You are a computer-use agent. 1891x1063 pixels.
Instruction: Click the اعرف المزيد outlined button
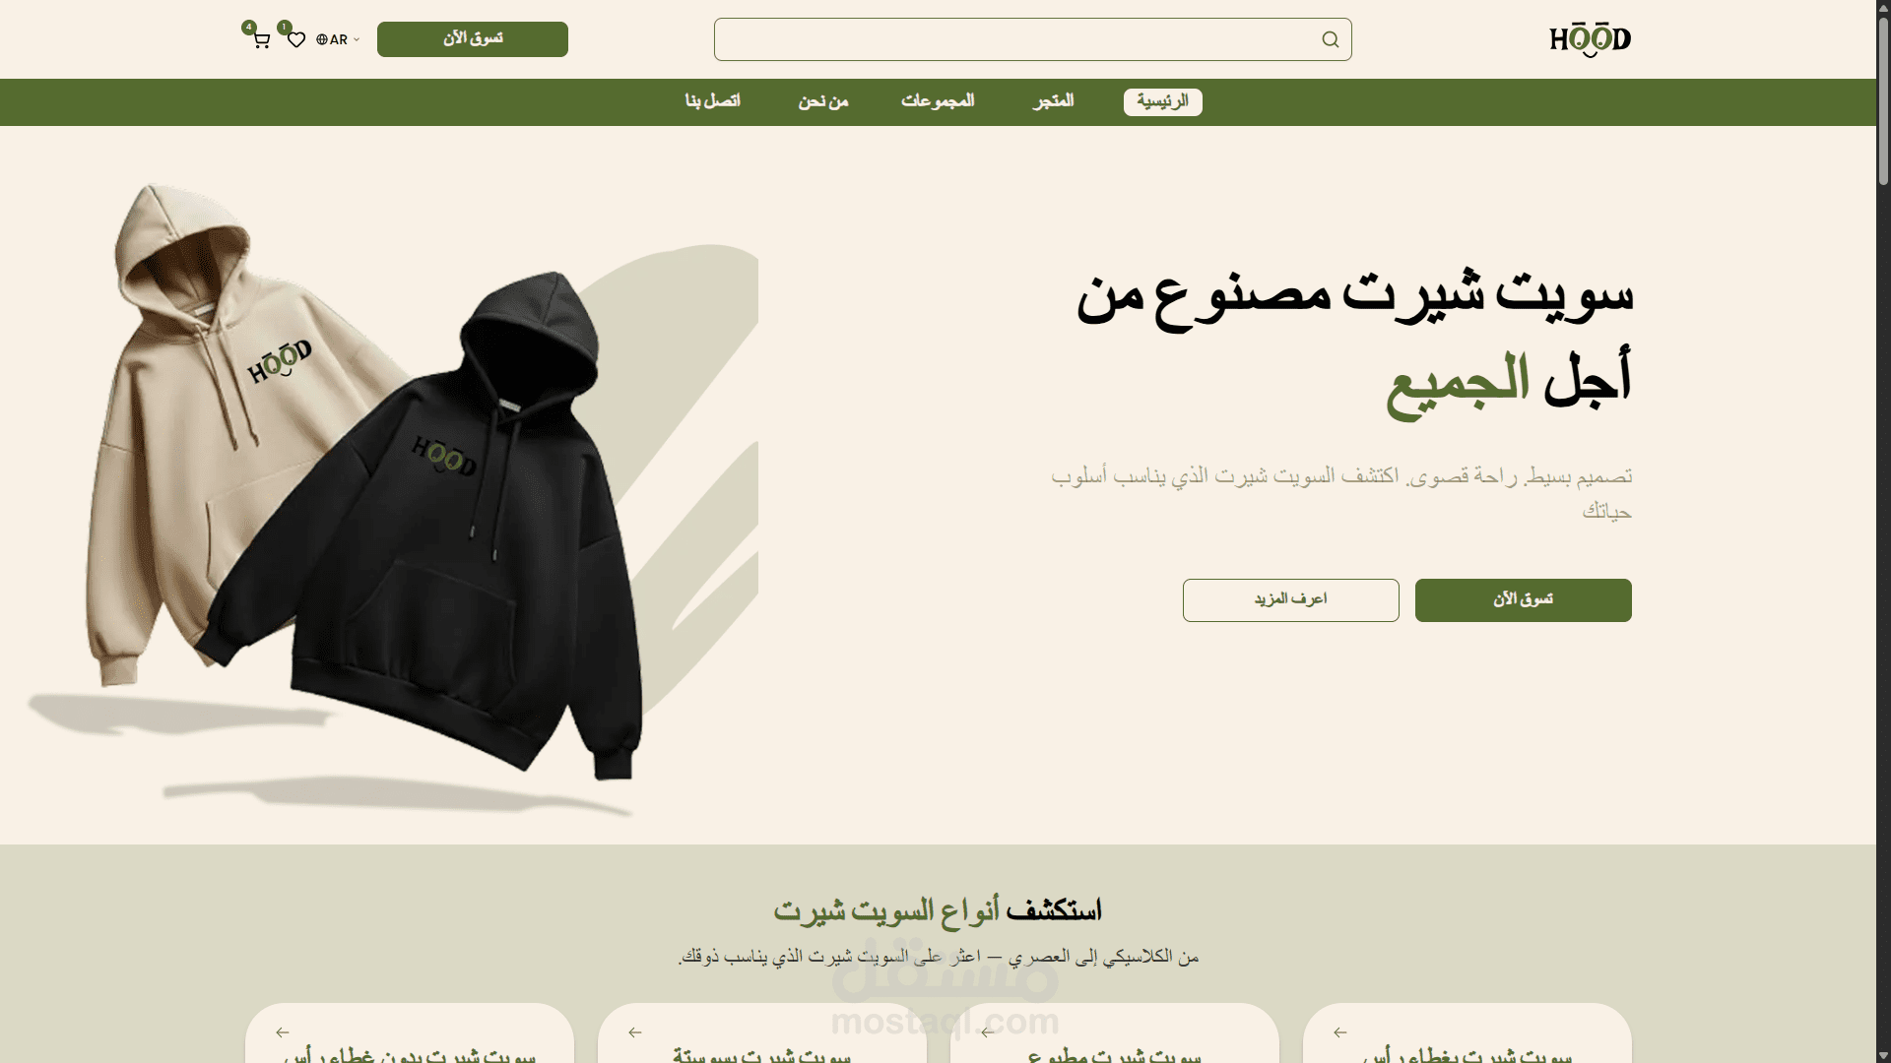(x=1290, y=600)
